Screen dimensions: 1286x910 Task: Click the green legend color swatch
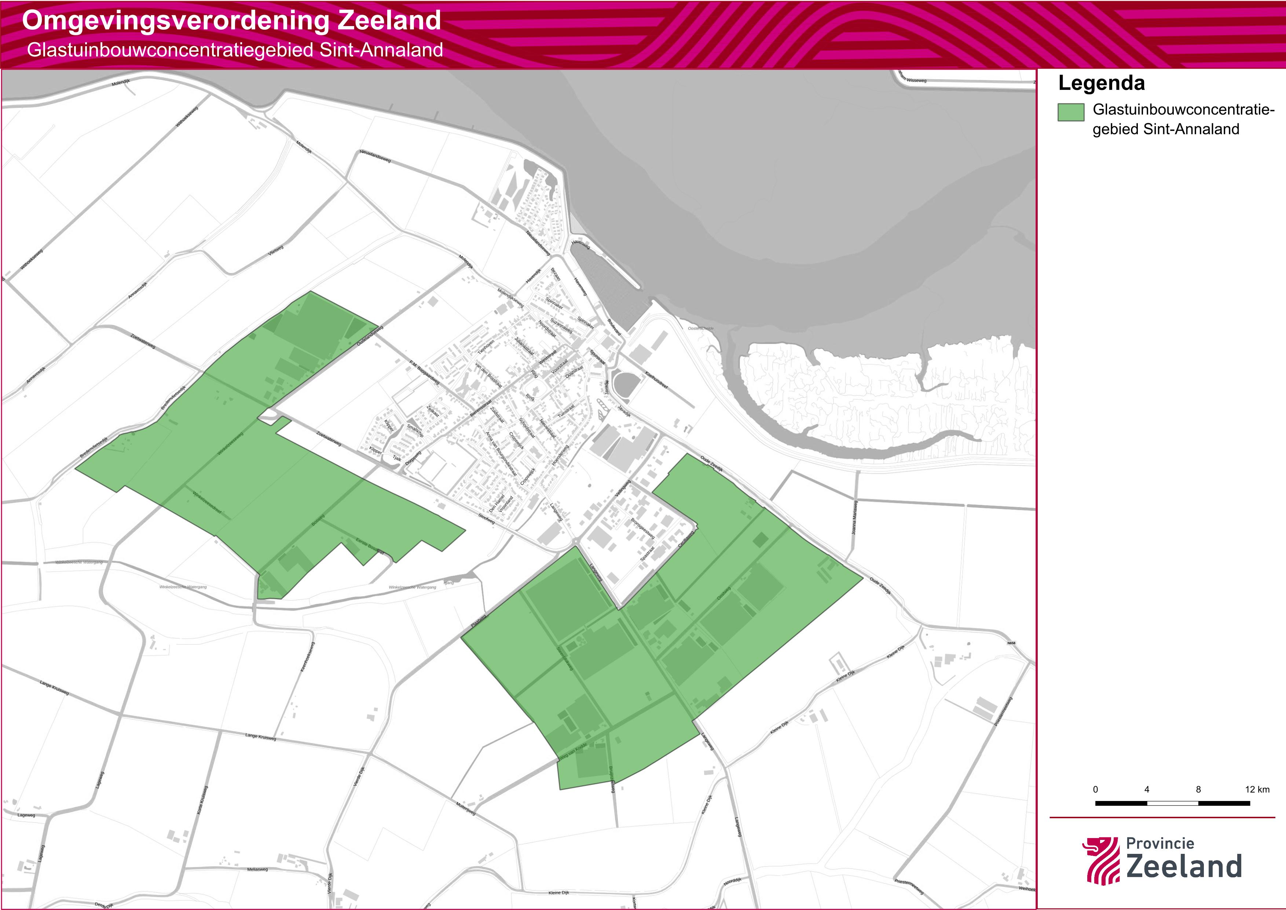click(1070, 112)
